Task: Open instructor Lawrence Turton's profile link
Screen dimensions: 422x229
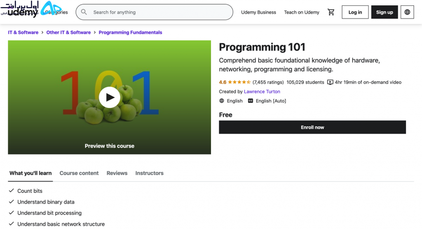Action: [x=262, y=92]
